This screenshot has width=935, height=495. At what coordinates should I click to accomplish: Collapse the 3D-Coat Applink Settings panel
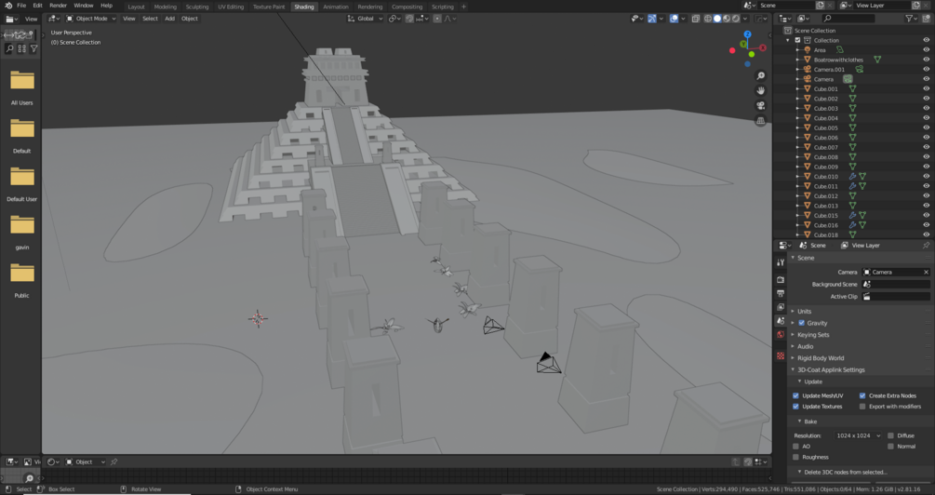pyautogui.click(x=831, y=369)
